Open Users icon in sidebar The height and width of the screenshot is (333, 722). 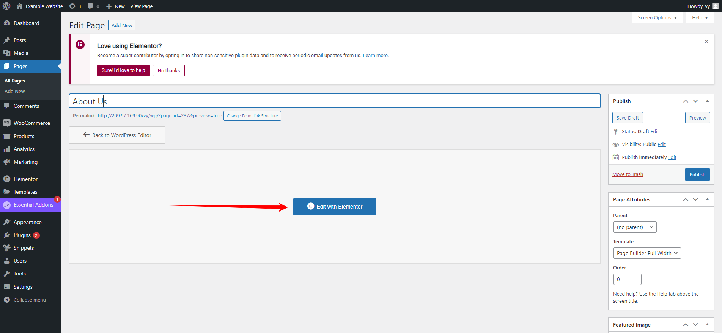coord(7,261)
